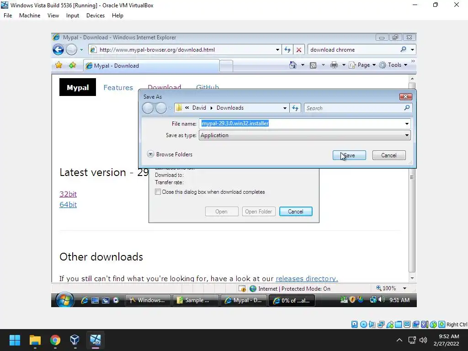
Task: Open the recent pages dropdown next to Forward
Action: (81, 50)
